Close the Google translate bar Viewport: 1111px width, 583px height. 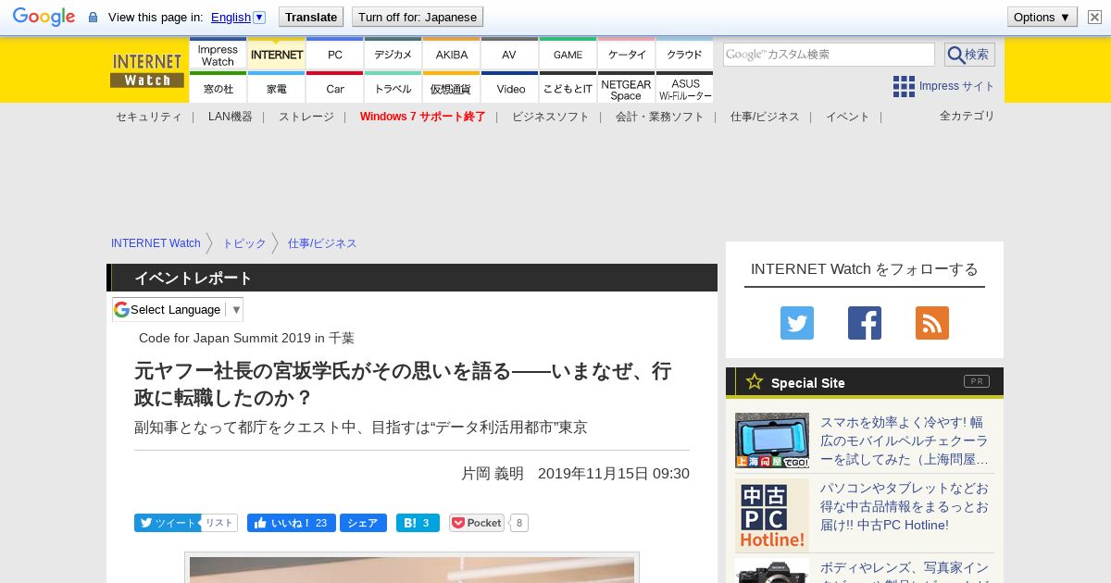pyautogui.click(x=1094, y=17)
